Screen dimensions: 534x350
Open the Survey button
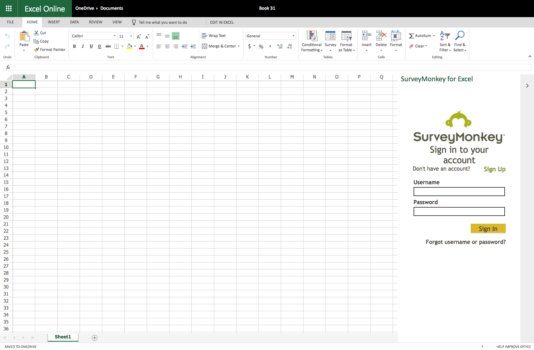click(330, 41)
